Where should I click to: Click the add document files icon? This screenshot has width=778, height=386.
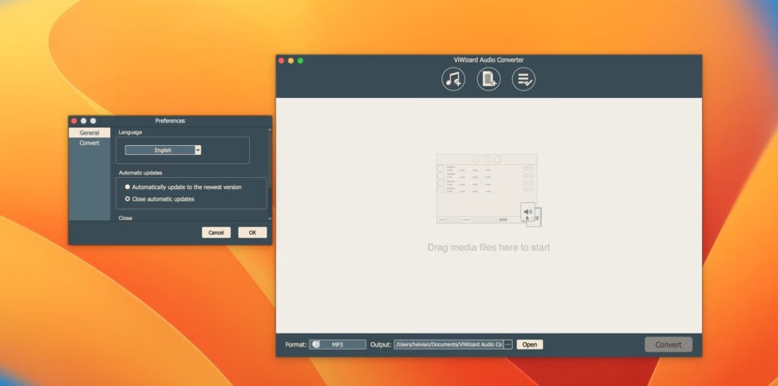coord(489,79)
